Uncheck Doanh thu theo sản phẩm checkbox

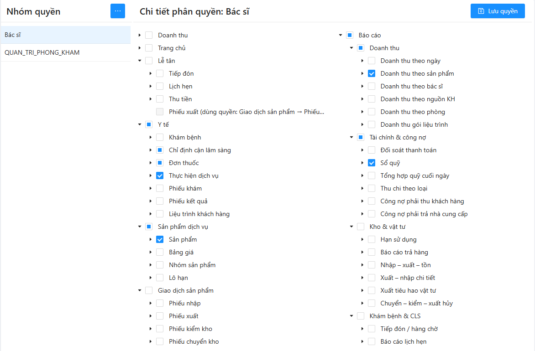tap(372, 73)
